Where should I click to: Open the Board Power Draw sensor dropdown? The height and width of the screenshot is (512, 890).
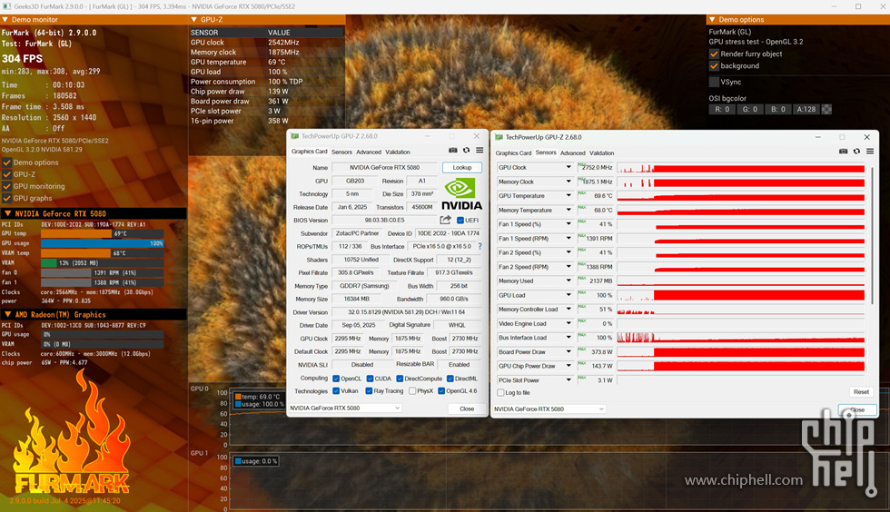coord(569,352)
